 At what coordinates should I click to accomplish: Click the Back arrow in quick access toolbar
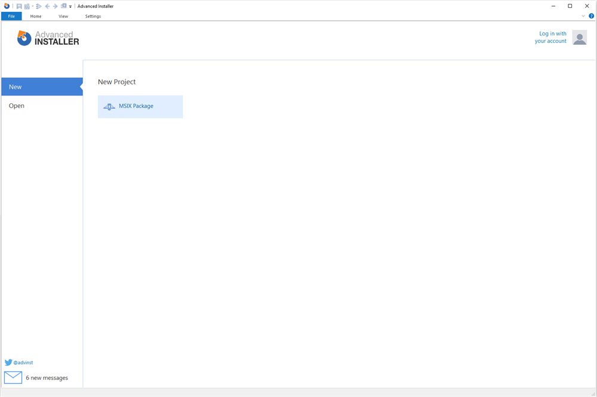click(x=47, y=6)
